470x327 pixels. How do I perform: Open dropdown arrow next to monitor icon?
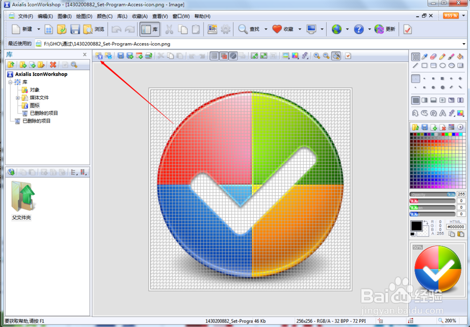tap(322, 29)
